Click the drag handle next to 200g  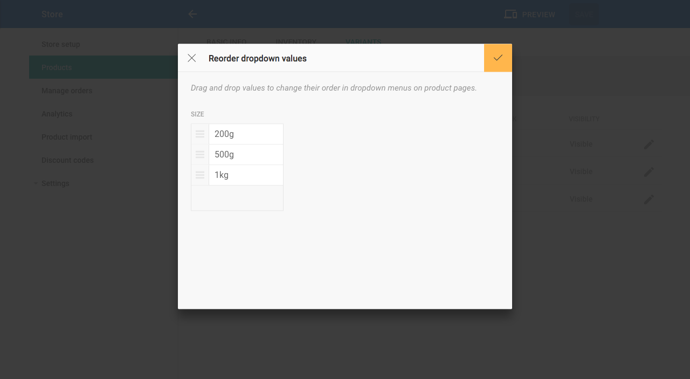(x=200, y=134)
